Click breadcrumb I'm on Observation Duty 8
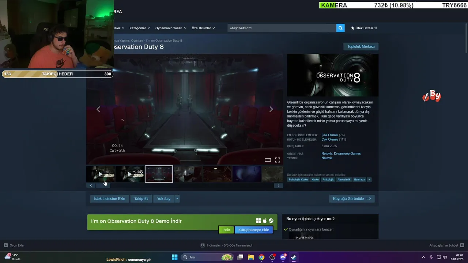This screenshot has width=468, height=263. (x=164, y=41)
